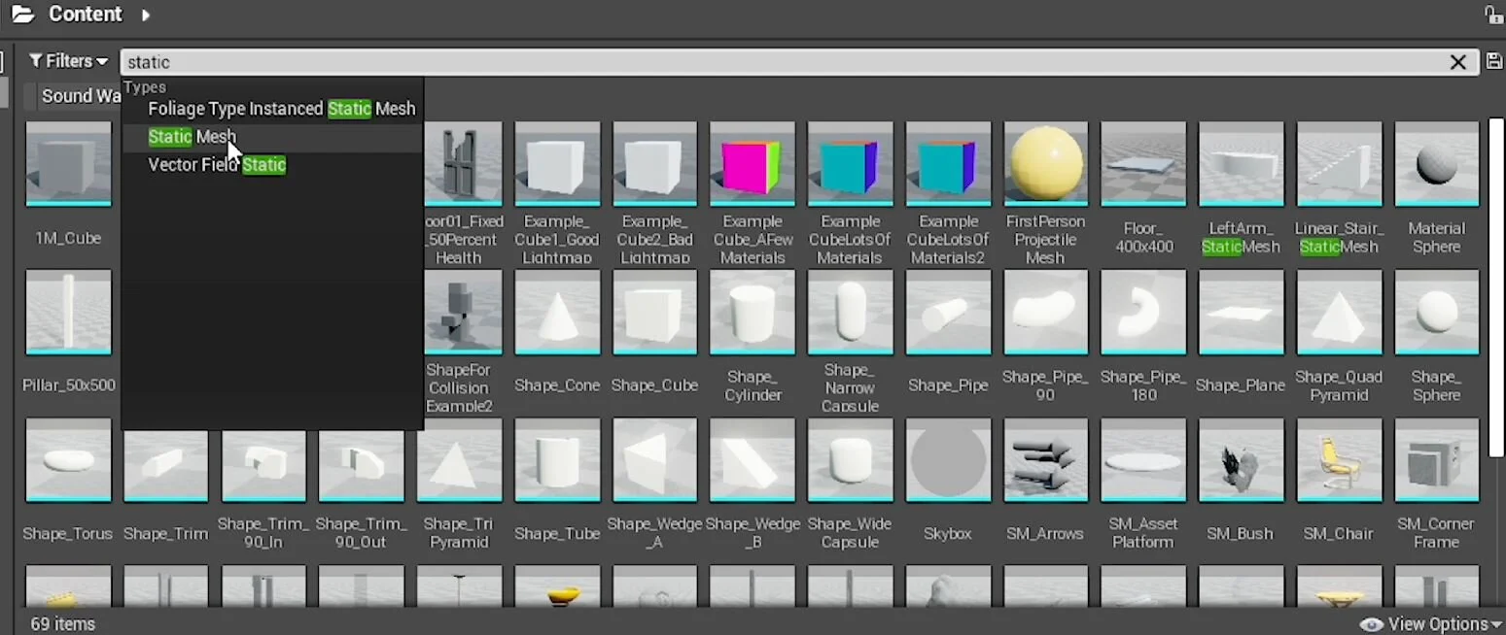Click the 69 items counter text
The image size is (1506, 635).
[x=62, y=624]
